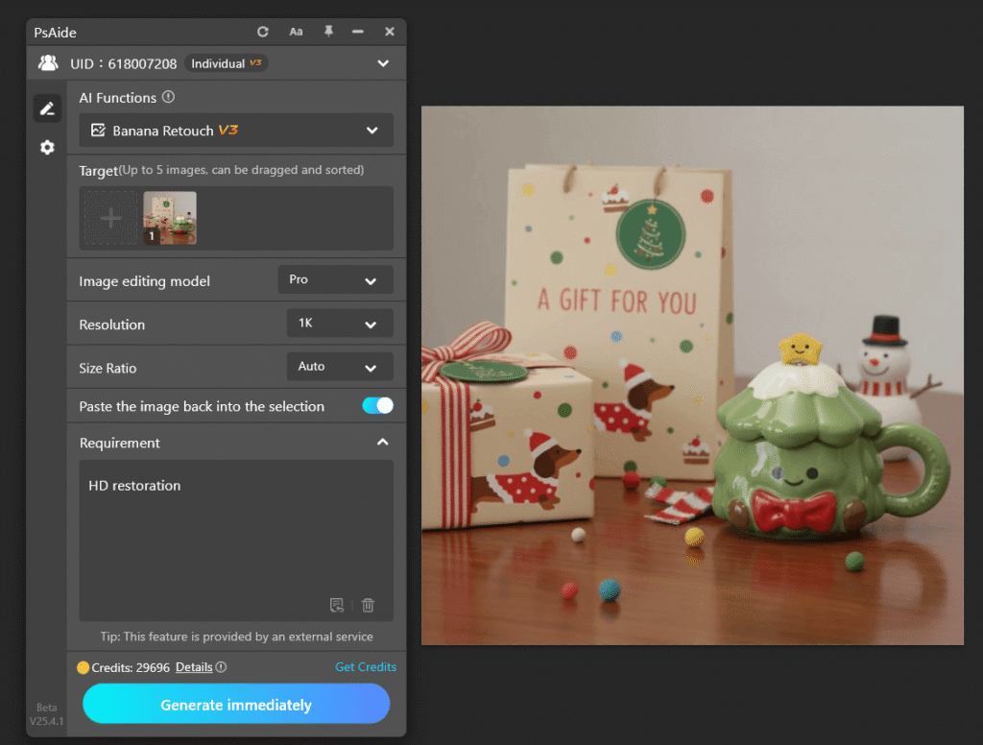Switch to the pencil edit tab
This screenshot has width=983, height=745.
[47, 108]
